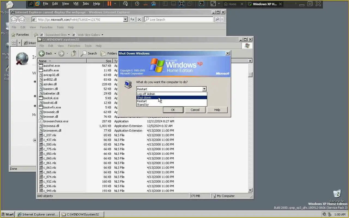Click the file list scroll down arrow
The image size is (349, 218).
250,190
